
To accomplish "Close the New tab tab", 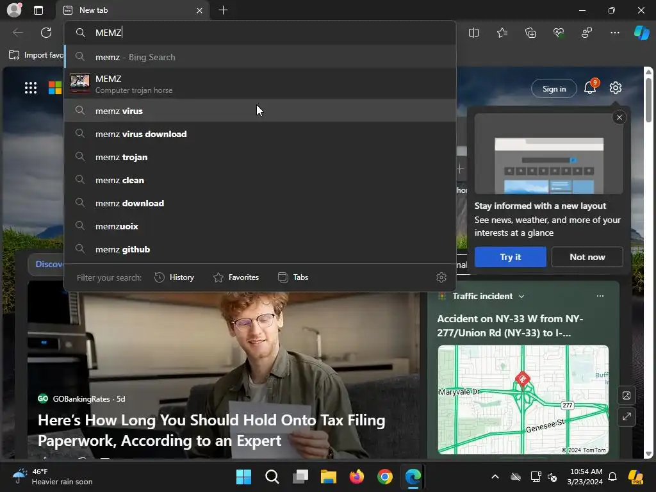I will [x=200, y=10].
